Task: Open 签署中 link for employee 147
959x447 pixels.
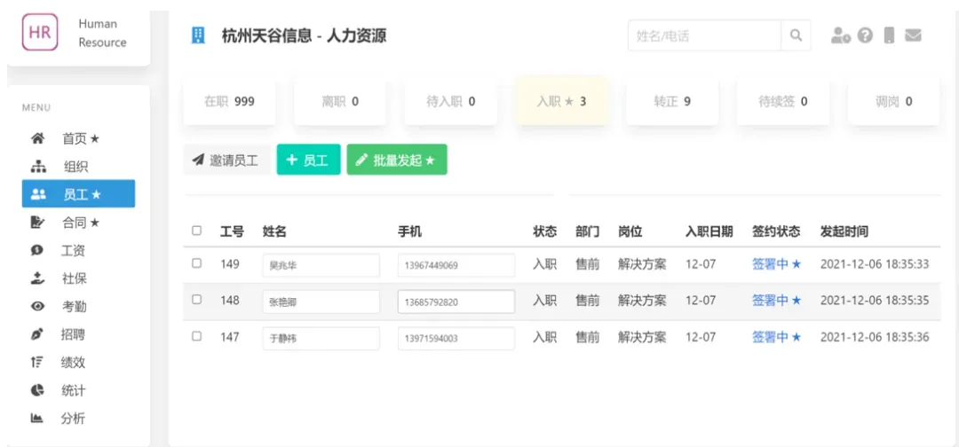Action: tap(776, 337)
